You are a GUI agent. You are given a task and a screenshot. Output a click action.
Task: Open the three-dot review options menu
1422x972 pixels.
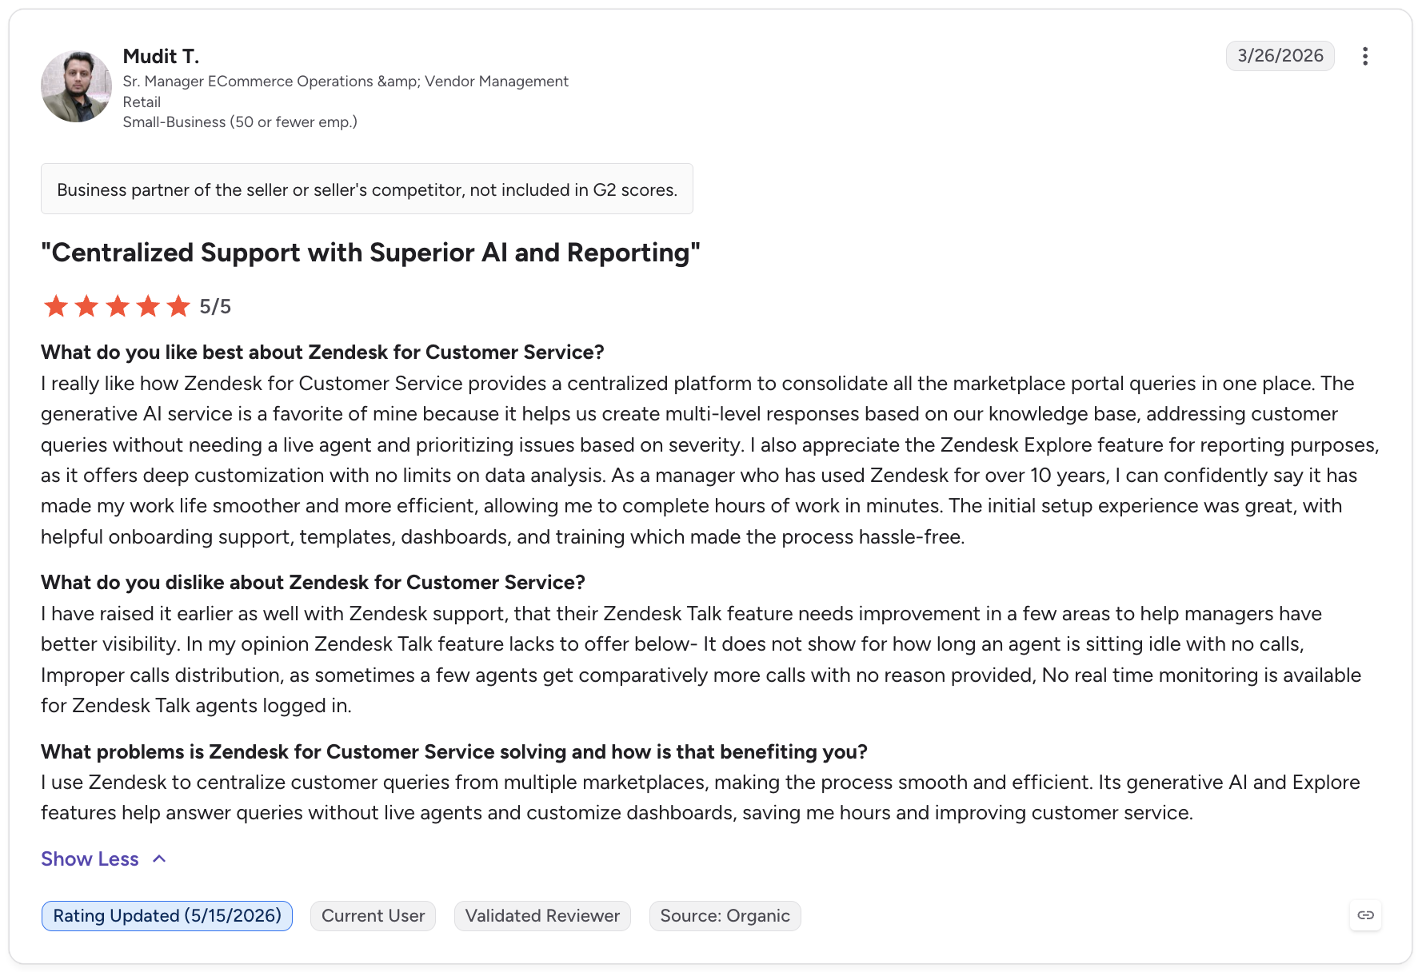1364,56
